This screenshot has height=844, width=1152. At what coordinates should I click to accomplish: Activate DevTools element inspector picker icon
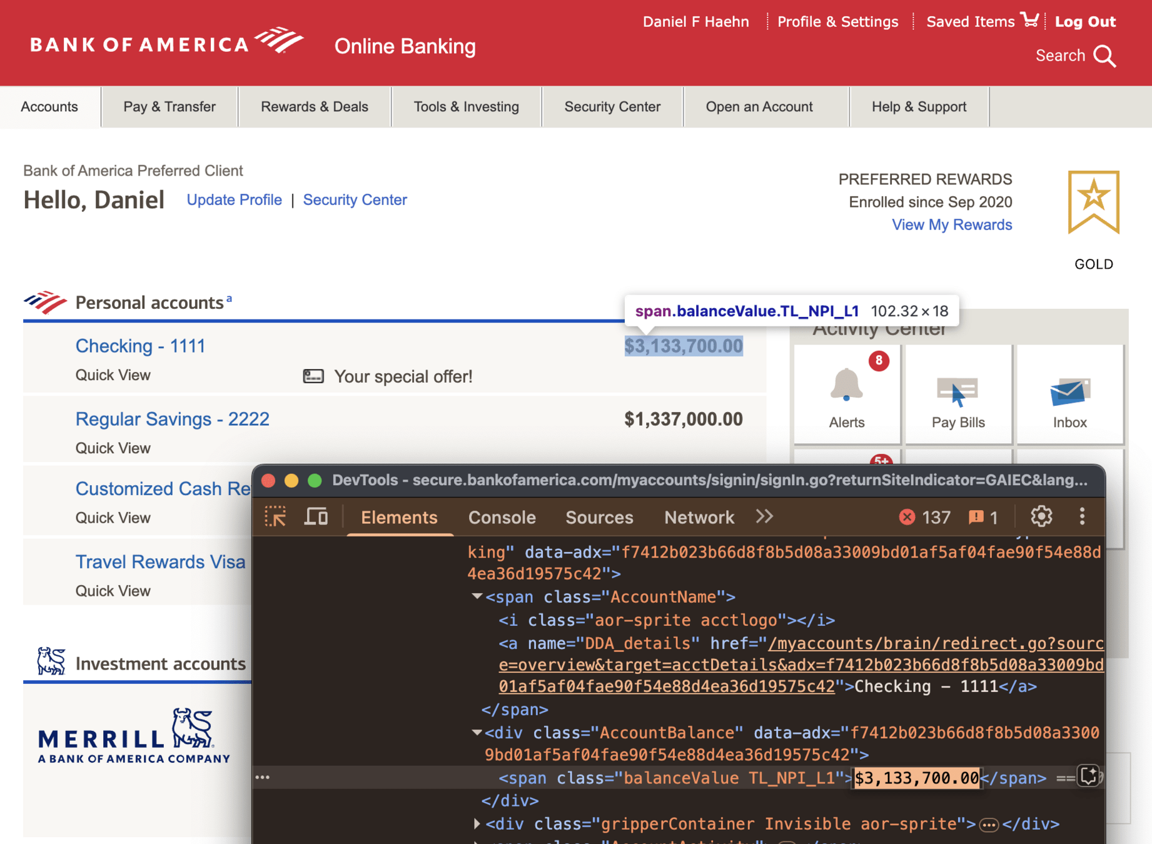275,516
